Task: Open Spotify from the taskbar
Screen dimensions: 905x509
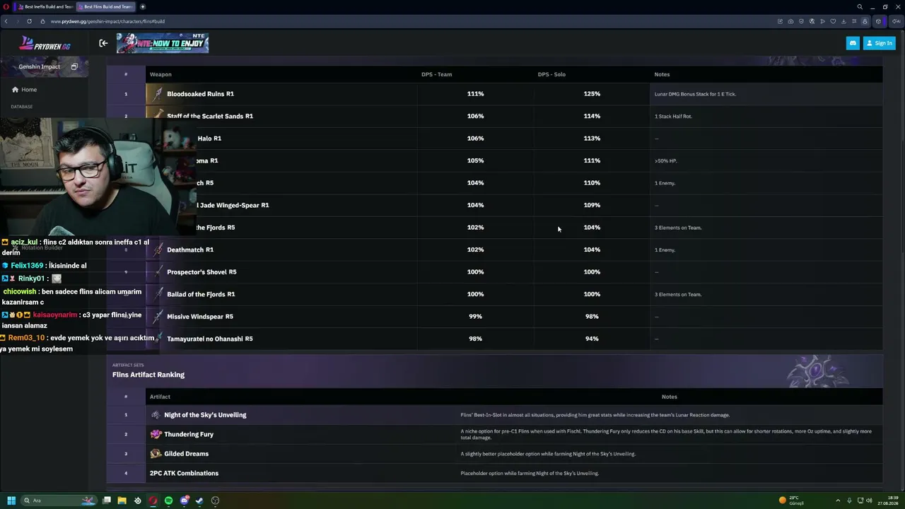Action: [168, 501]
